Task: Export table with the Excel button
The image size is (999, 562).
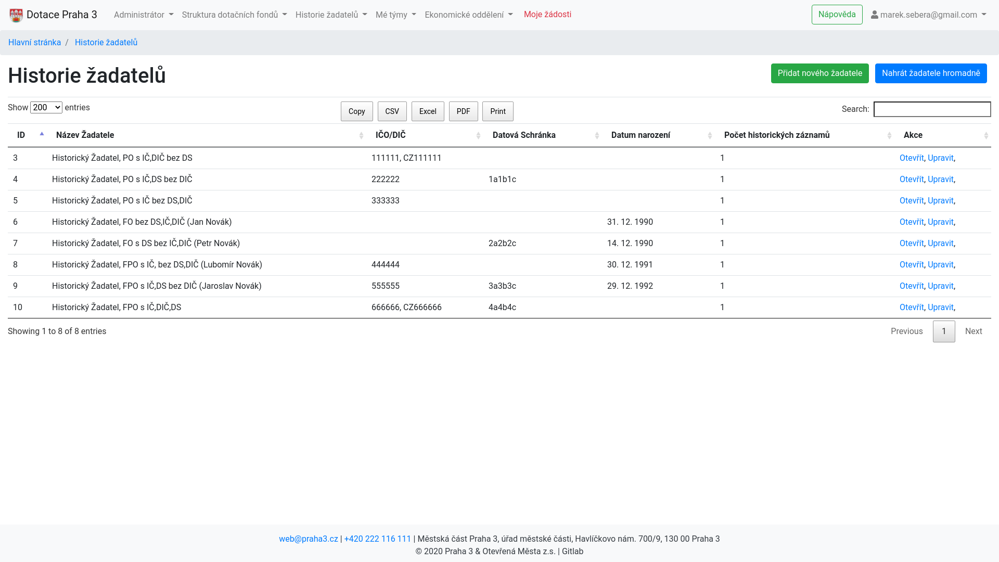Action: [x=428, y=111]
